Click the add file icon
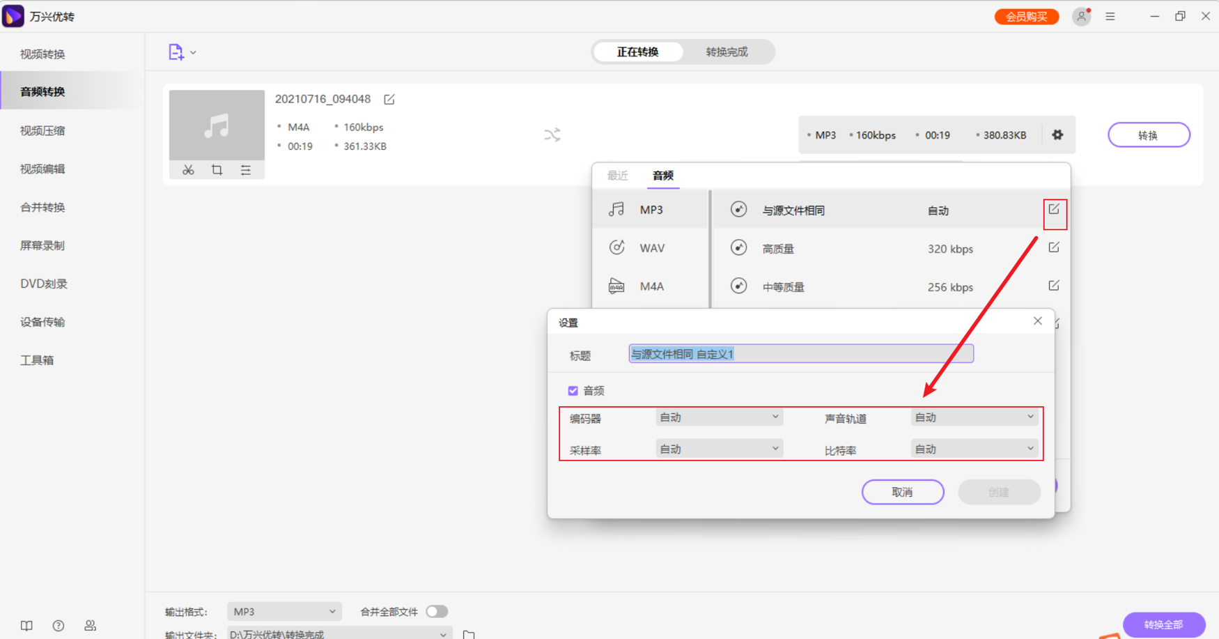 [x=176, y=52]
